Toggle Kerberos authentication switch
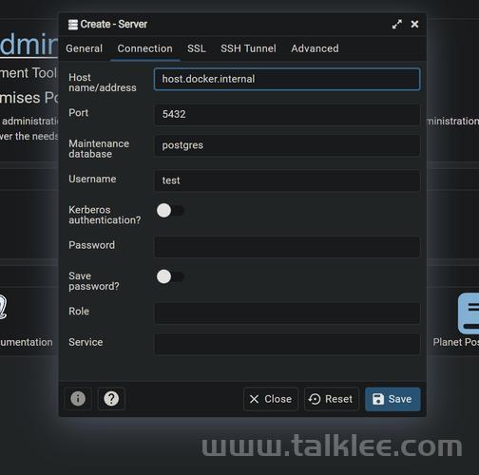Image resolution: width=479 pixels, height=475 pixels. pos(170,211)
